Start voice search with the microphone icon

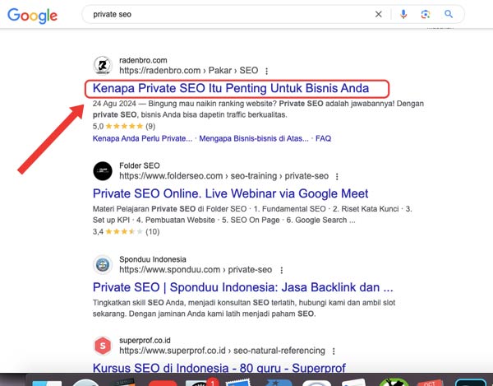pos(403,14)
